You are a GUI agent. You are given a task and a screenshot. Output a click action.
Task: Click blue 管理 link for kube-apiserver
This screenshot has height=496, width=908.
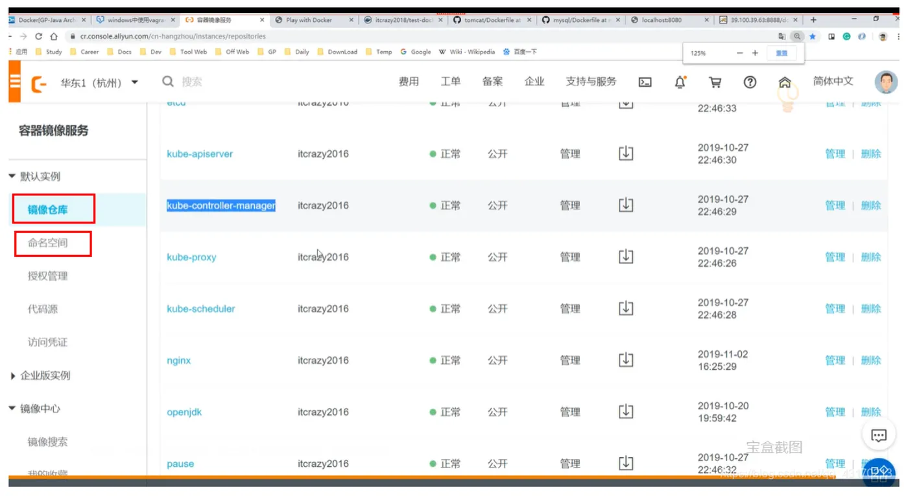pyautogui.click(x=835, y=154)
